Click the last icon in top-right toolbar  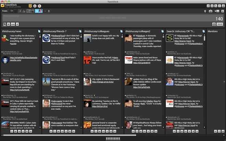click(223, 6)
